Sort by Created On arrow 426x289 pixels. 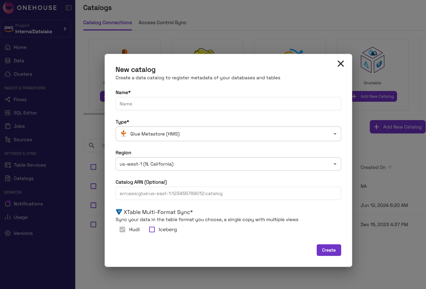pos(390,167)
